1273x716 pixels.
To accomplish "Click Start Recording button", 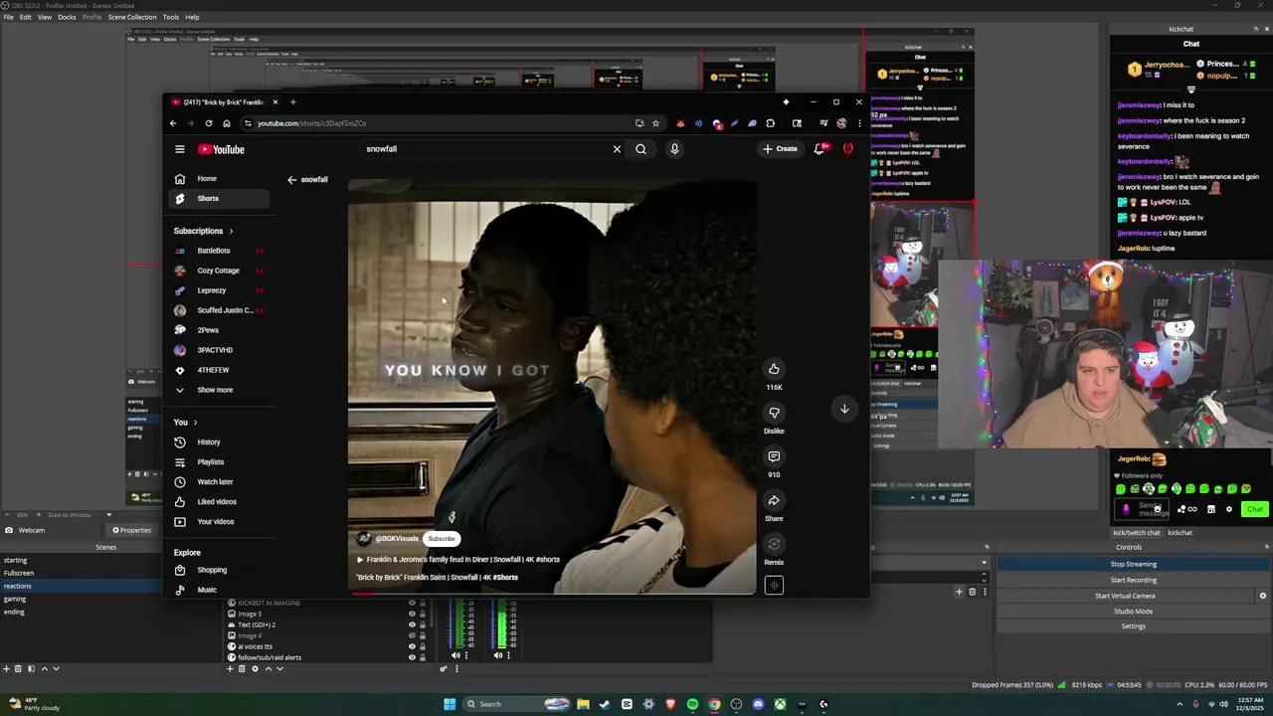I will (1133, 580).
